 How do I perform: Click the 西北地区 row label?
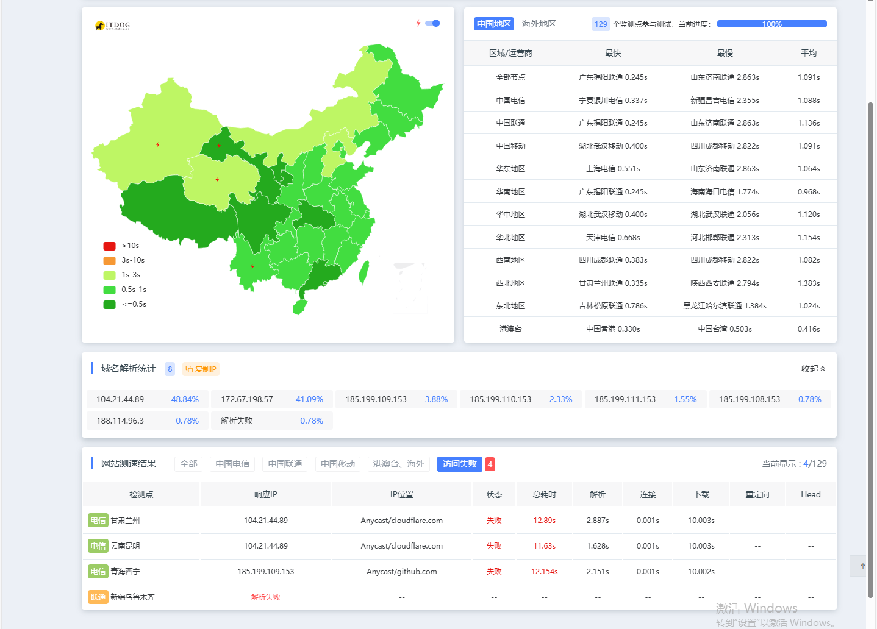(510, 283)
